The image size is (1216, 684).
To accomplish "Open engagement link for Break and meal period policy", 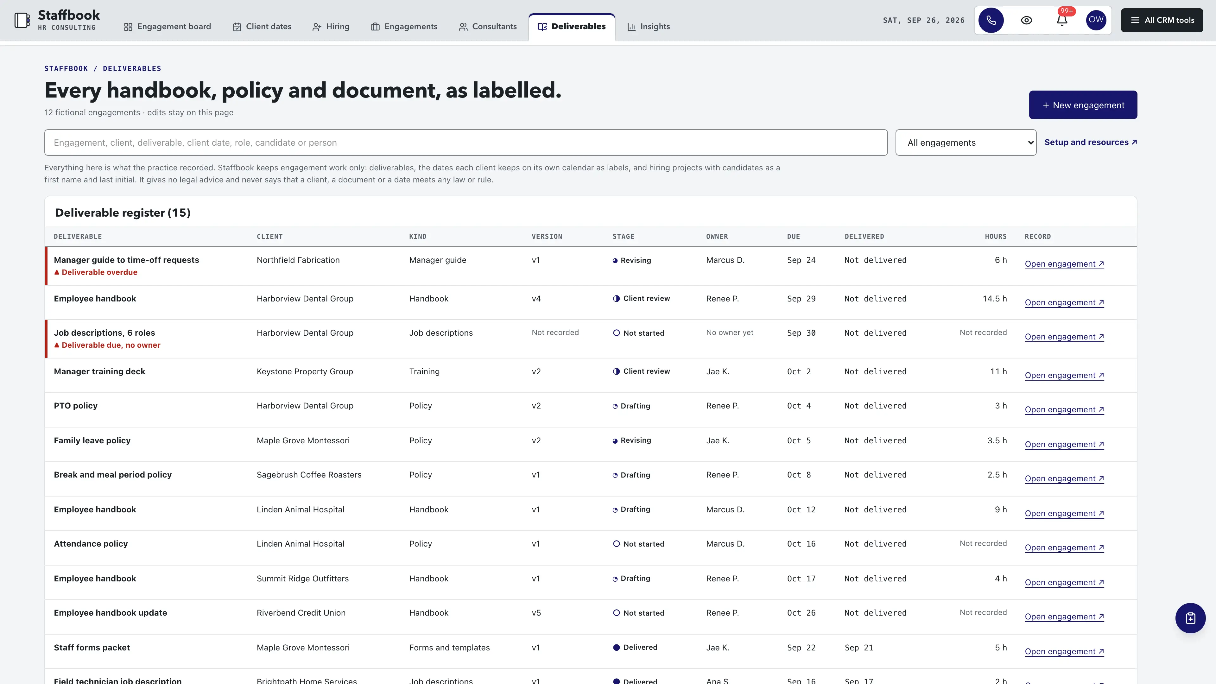I will pos(1064,479).
